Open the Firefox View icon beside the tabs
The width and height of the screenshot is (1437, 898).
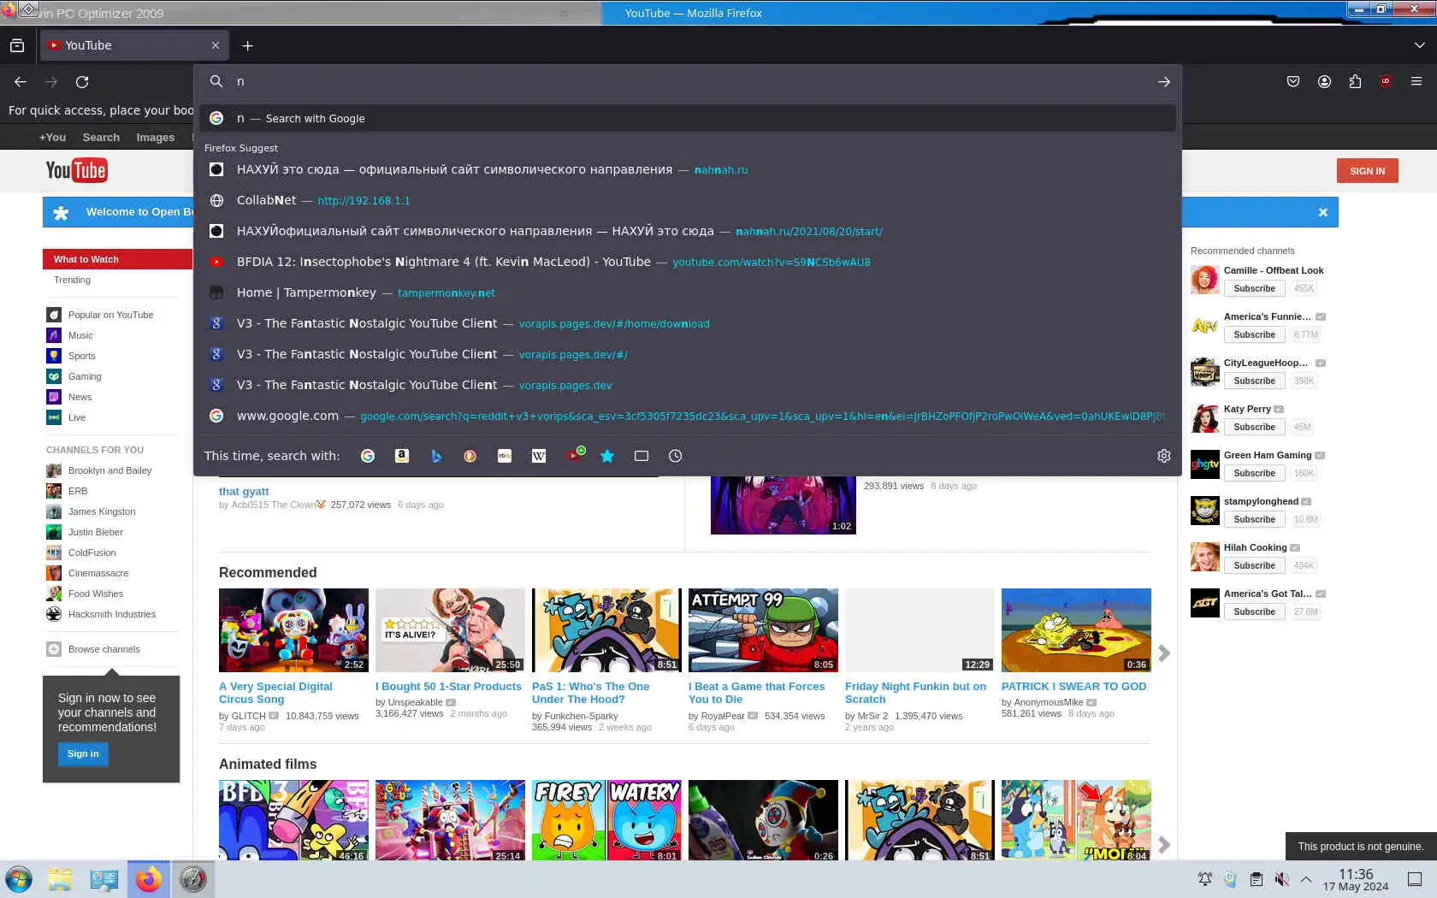[x=17, y=45]
